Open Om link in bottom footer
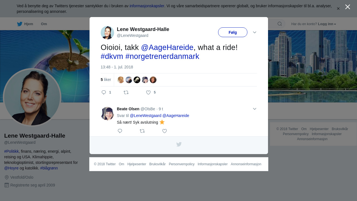Image resolution: width=357 pixels, height=201 pixels. (x=121, y=164)
